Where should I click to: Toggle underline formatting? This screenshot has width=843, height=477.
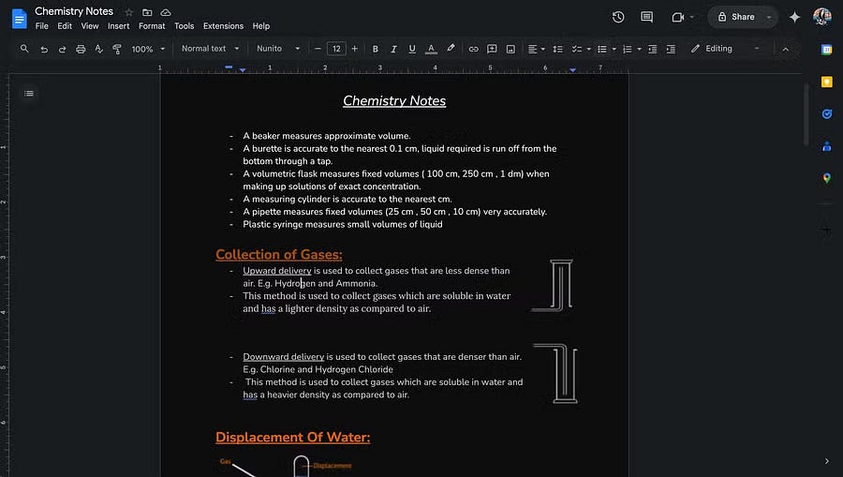(412, 49)
